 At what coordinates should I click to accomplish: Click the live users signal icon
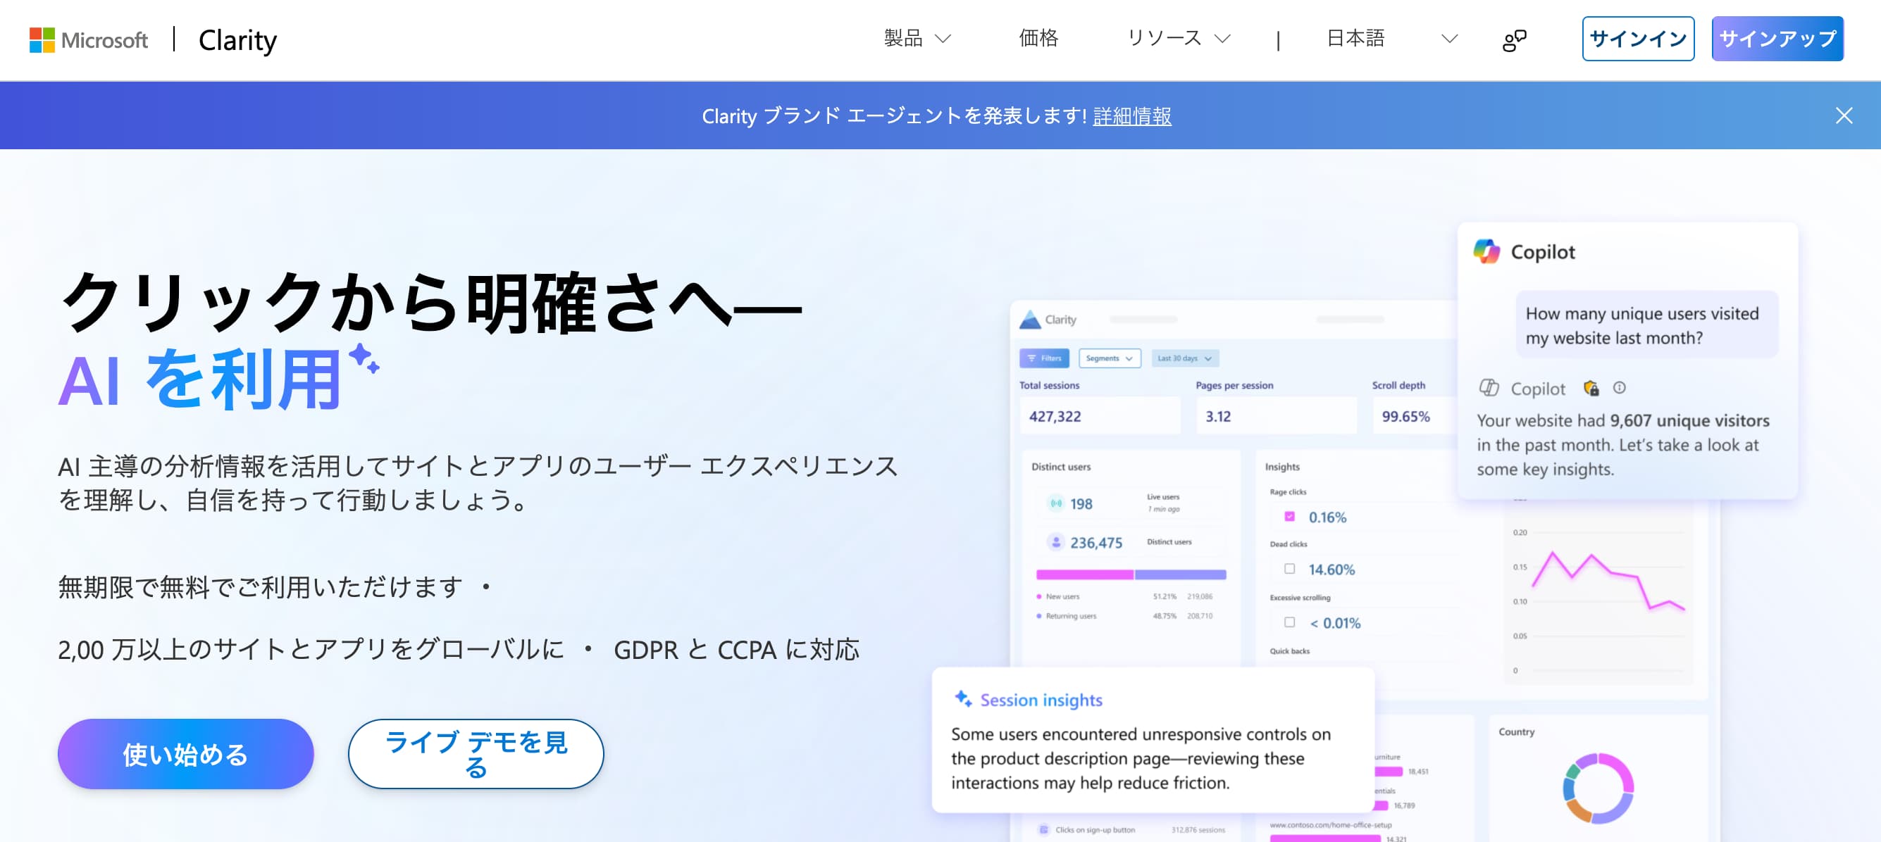[1056, 503]
